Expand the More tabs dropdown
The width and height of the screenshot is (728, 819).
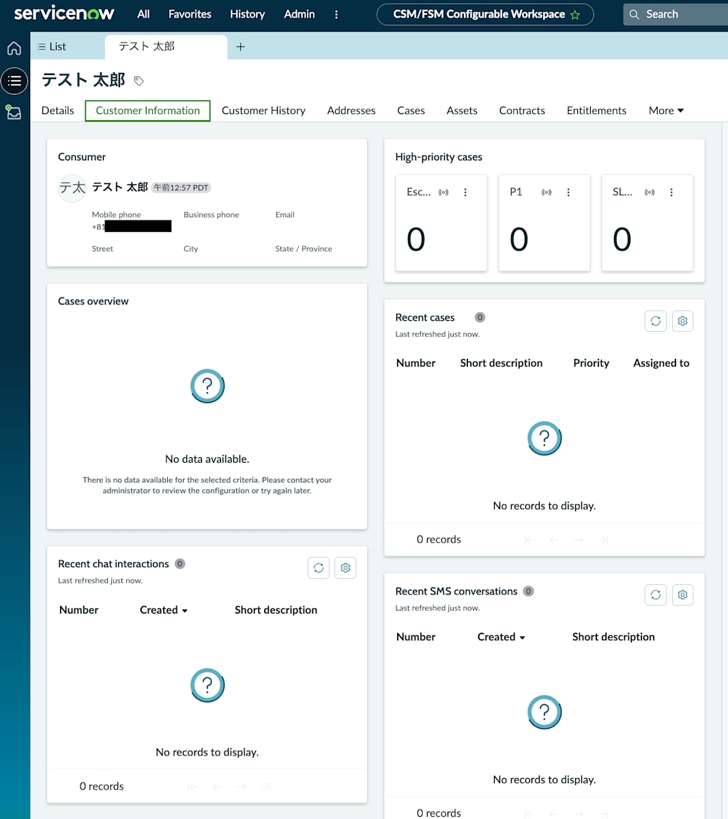coord(666,111)
